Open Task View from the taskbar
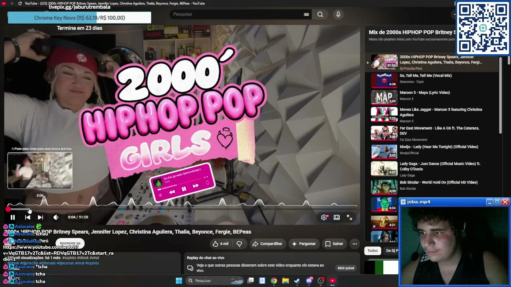The height and width of the screenshot is (287, 511). pos(251,281)
